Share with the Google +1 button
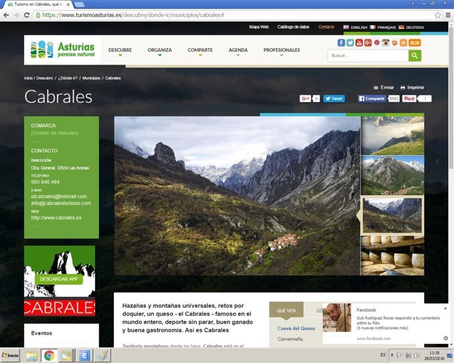Screen dimensions: 454x363 [305, 99]
